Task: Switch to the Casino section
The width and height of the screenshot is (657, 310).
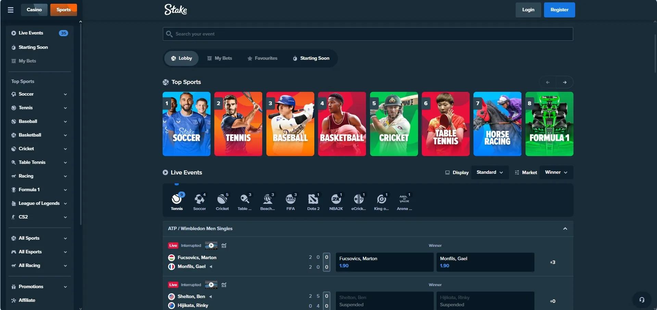Action: [x=34, y=10]
